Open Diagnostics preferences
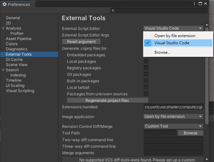The width and height of the screenshot is (214, 162). 17,49
